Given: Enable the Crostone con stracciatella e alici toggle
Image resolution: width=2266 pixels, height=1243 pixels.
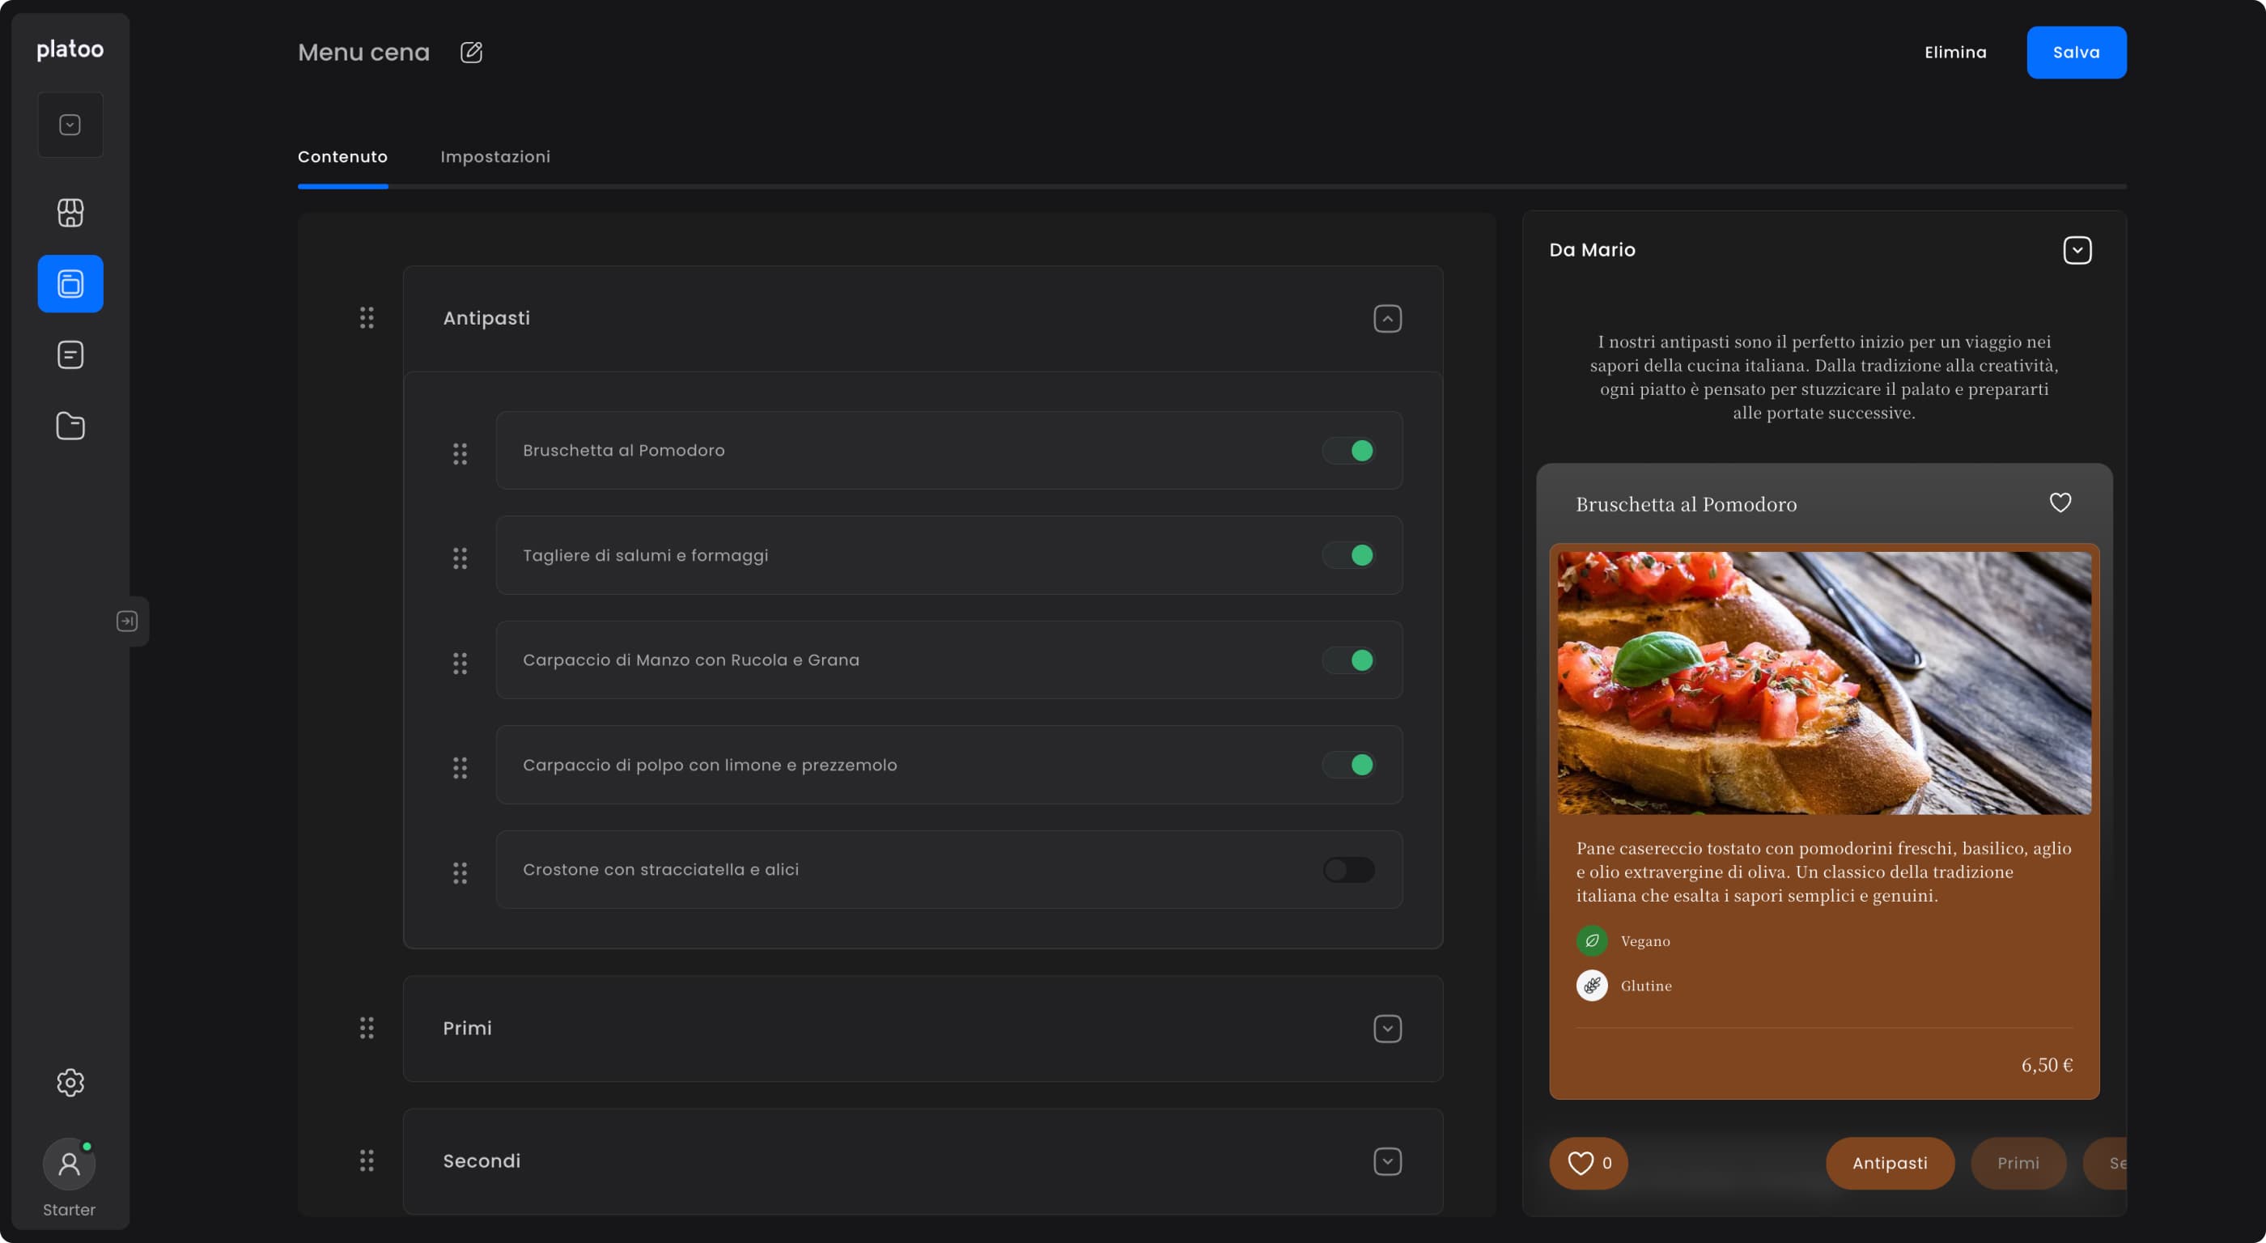Looking at the screenshot, I should [x=1348, y=870].
